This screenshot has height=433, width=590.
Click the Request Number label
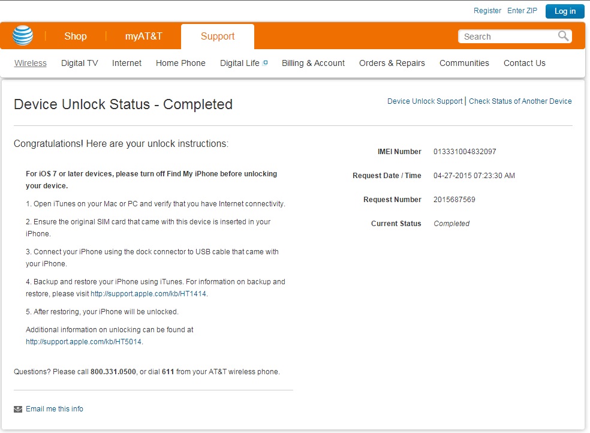tap(392, 200)
